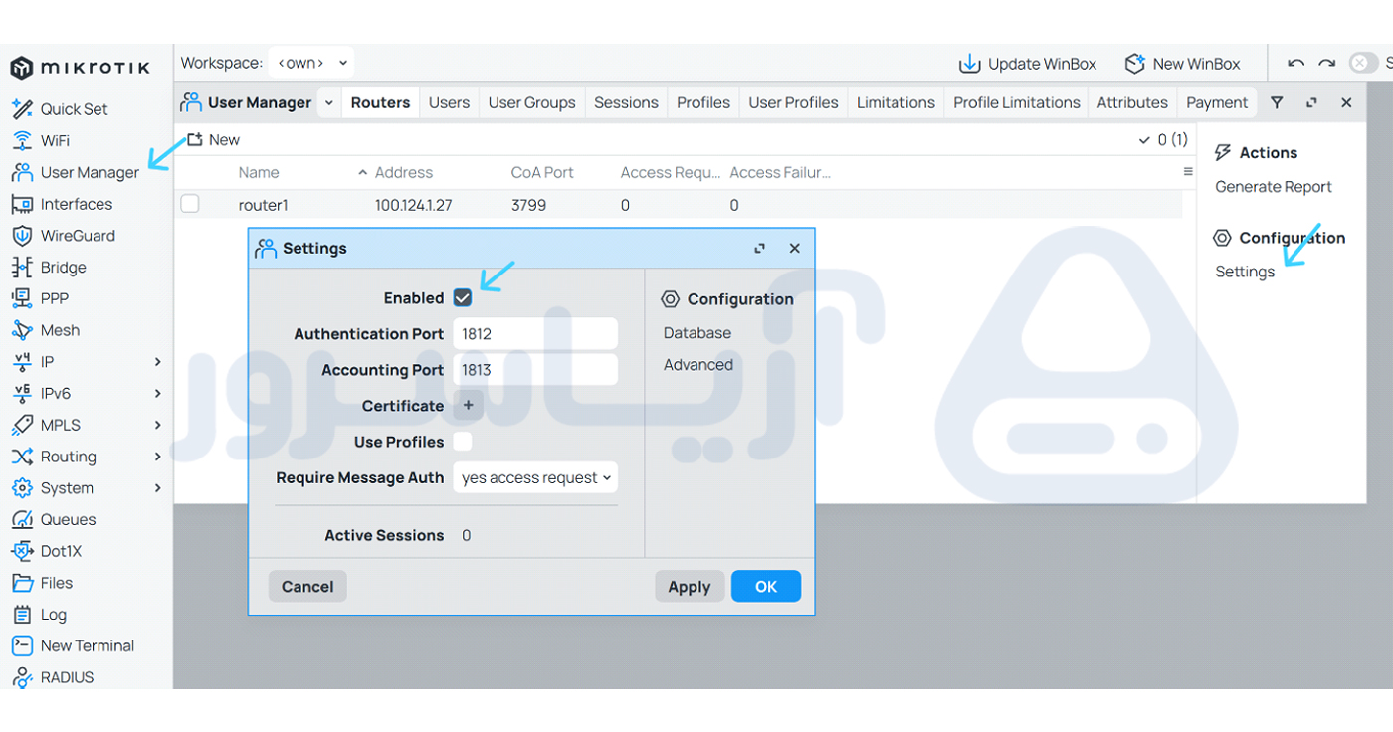The height and width of the screenshot is (732, 1393).
Task: Open Interfaces in the sidebar
Action: 62,204
